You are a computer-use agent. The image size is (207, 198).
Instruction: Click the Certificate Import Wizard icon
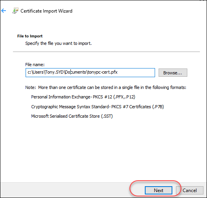tap(15, 11)
